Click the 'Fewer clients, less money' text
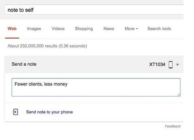 tap(41, 84)
